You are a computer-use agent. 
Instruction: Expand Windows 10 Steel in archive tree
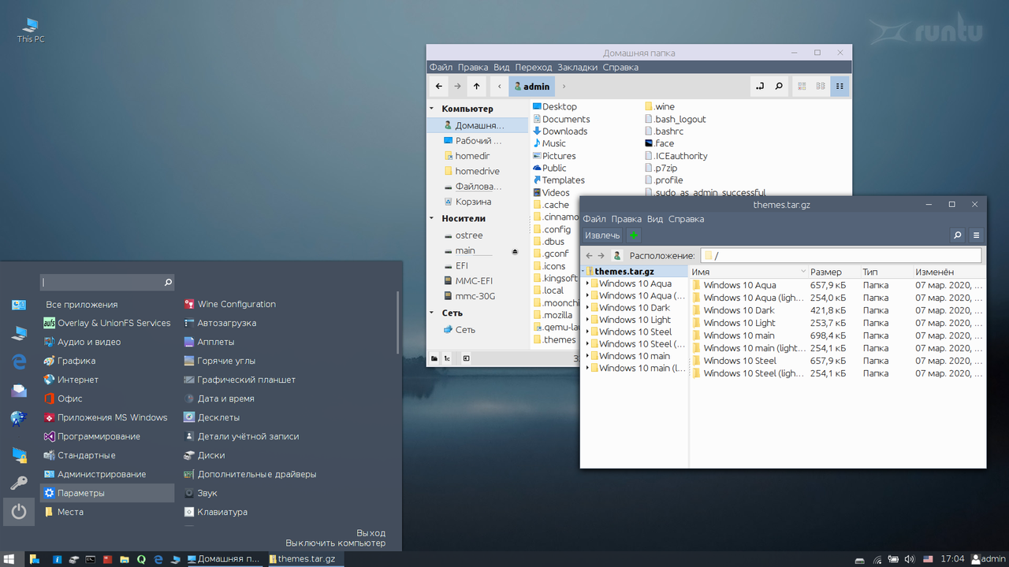pos(587,332)
